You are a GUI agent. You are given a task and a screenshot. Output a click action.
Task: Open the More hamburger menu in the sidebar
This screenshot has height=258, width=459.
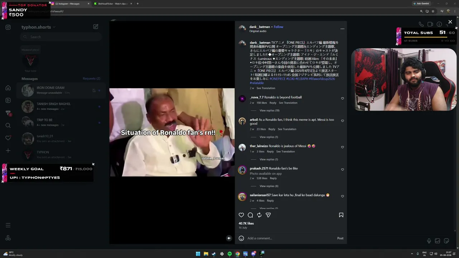[x=8, y=225]
